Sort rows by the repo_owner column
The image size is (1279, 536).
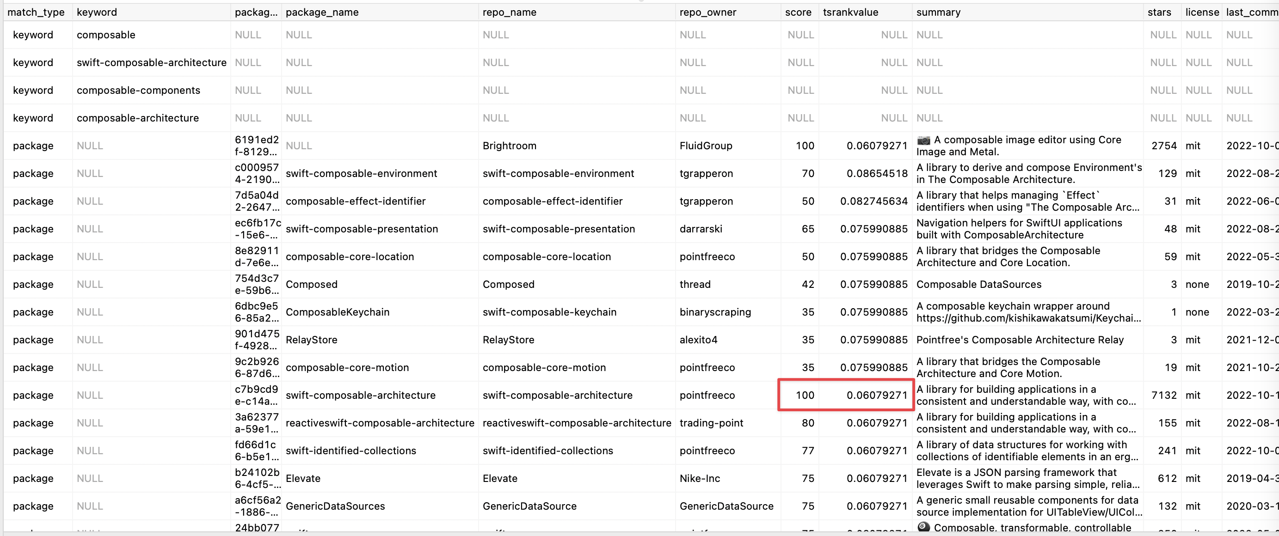[x=707, y=12]
